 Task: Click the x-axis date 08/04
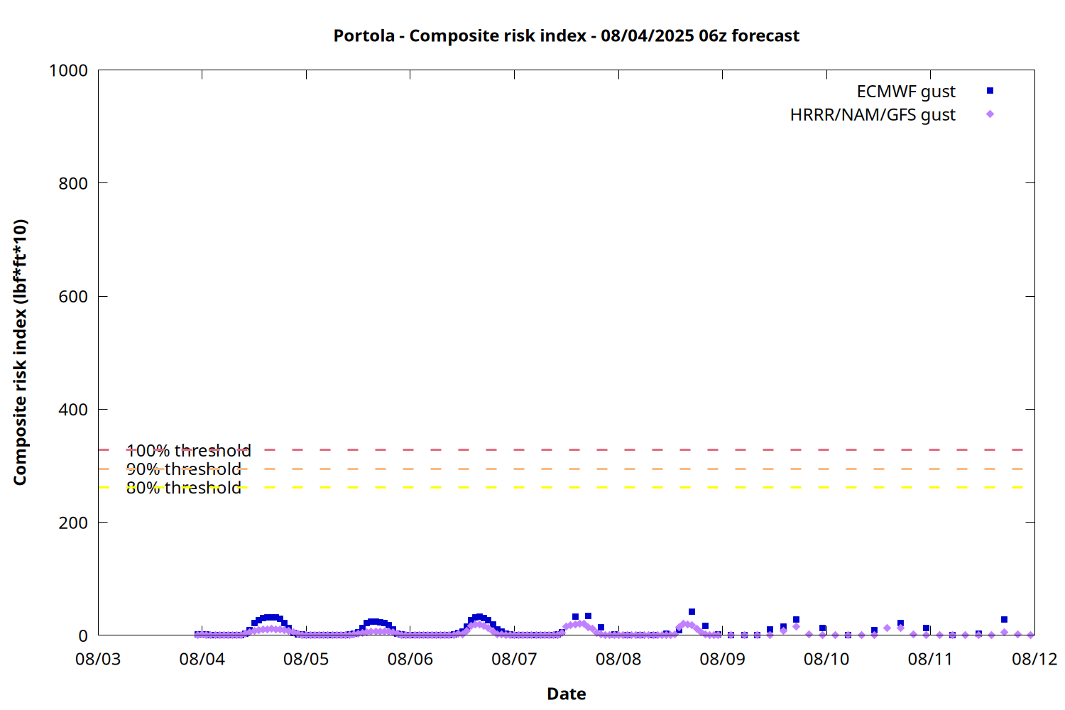(x=202, y=659)
